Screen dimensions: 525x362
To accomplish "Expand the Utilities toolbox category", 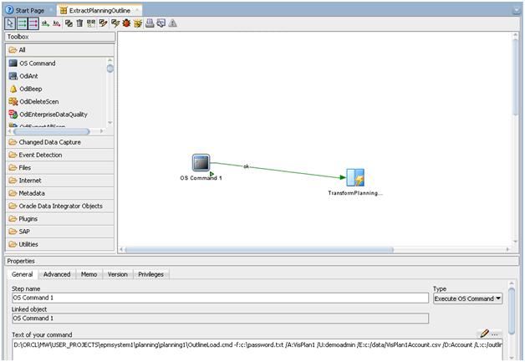I will tap(60, 244).
